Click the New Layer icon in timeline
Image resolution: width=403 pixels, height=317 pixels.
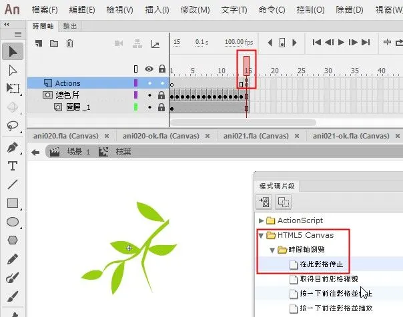pos(39,43)
